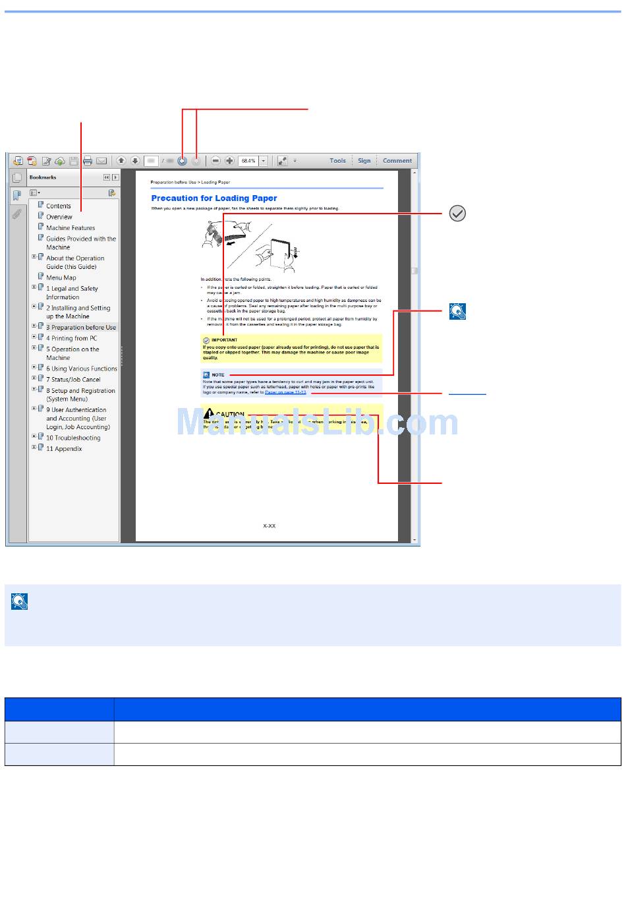This screenshot has width=626, height=915.
Task: Zoom out with the minus button
Action: 216,161
